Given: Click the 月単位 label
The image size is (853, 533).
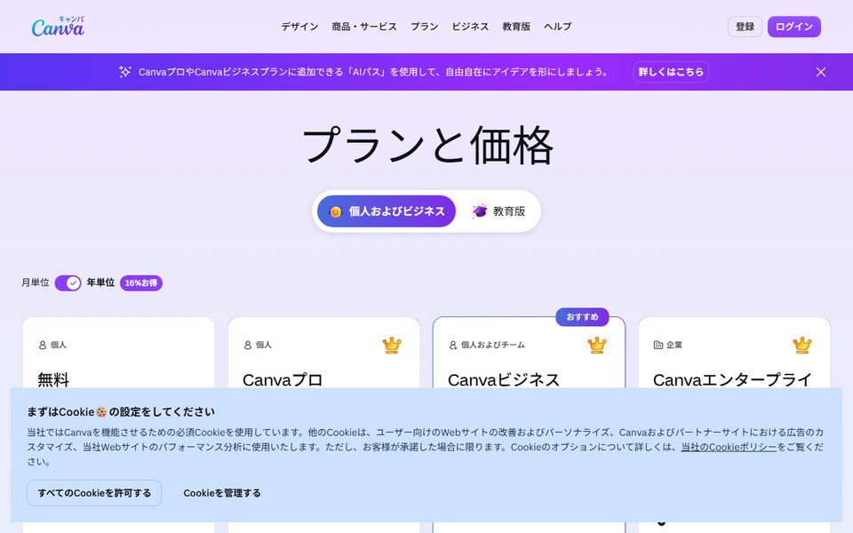Looking at the screenshot, I should [35, 282].
